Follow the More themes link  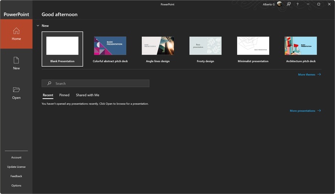pos(306,75)
